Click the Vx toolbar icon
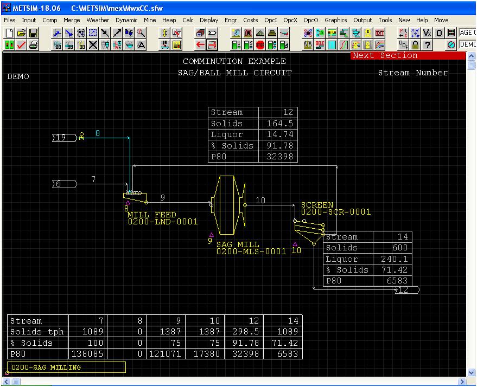 tap(427, 33)
